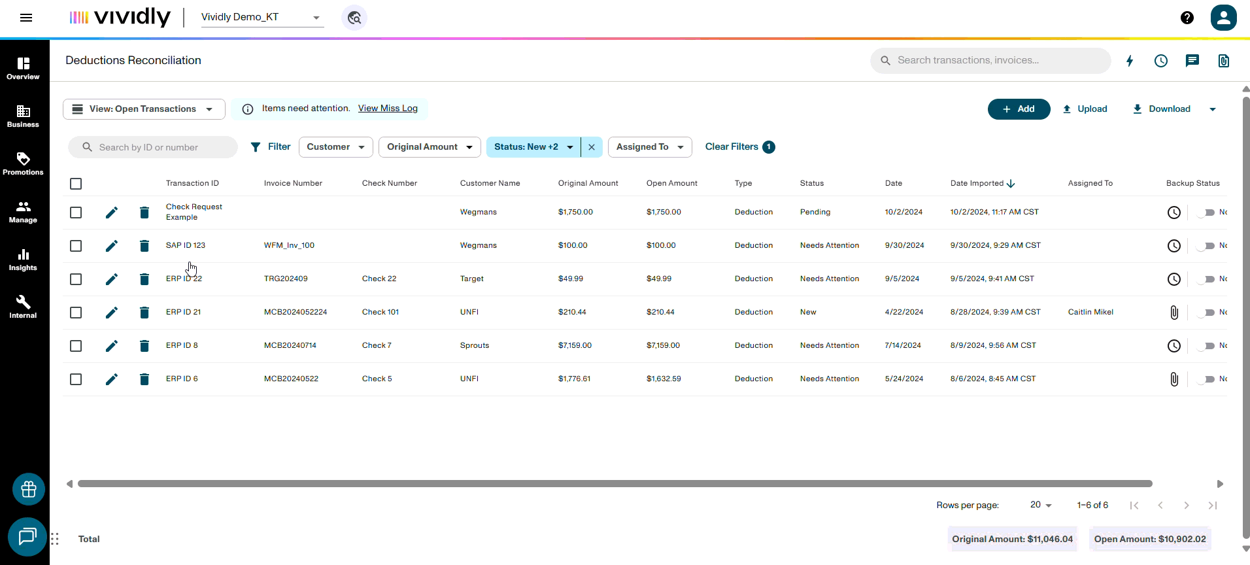The width and height of the screenshot is (1250, 565).
Task: Click the vertical page scrollbar
Action: point(1246,317)
